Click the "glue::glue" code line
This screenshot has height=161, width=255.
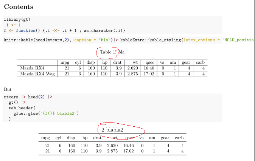[46, 113]
